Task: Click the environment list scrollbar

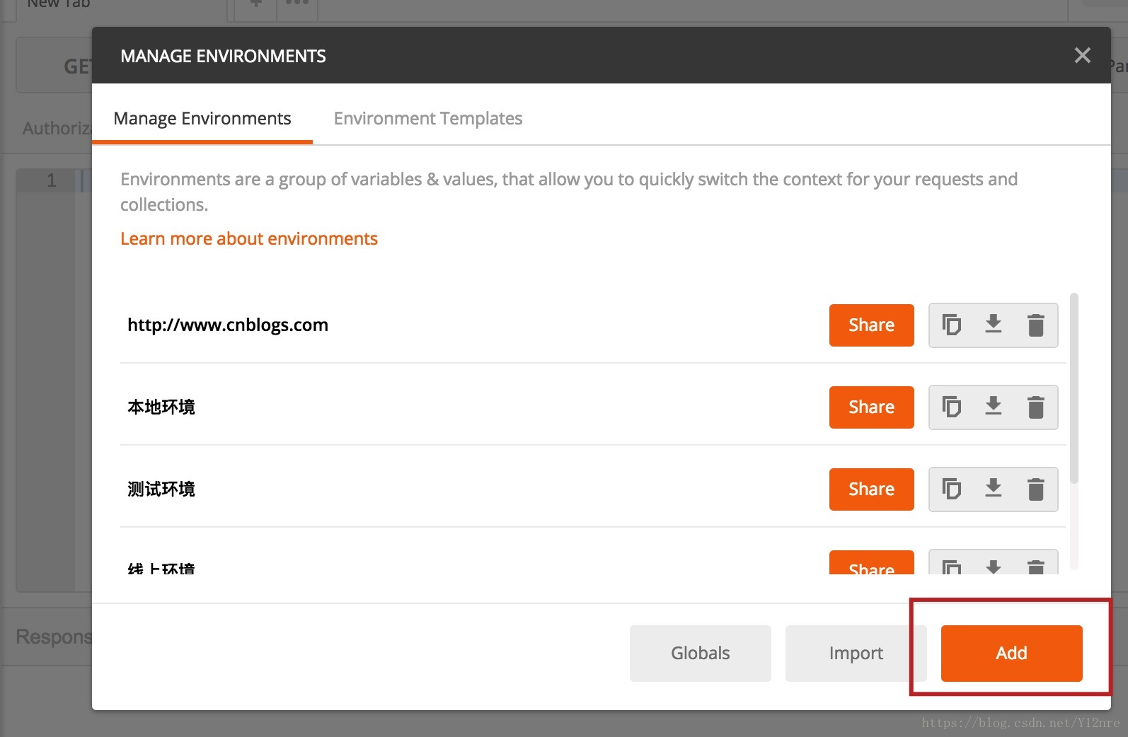Action: [1074, 388]
